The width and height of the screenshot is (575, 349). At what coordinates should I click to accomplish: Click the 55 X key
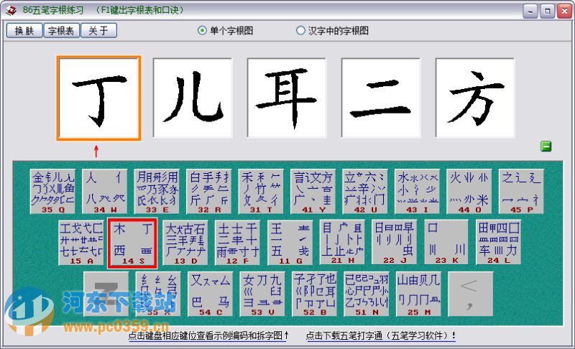pyautogui.click(x=158, y=294)
